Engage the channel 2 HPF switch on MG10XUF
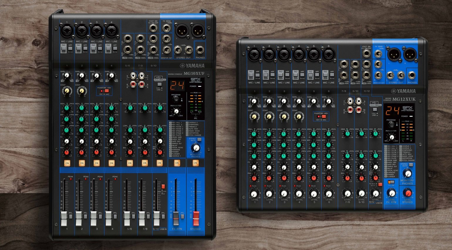Viewport: 452px width, 250px height. pyautogui.click(x=85, y=48)
